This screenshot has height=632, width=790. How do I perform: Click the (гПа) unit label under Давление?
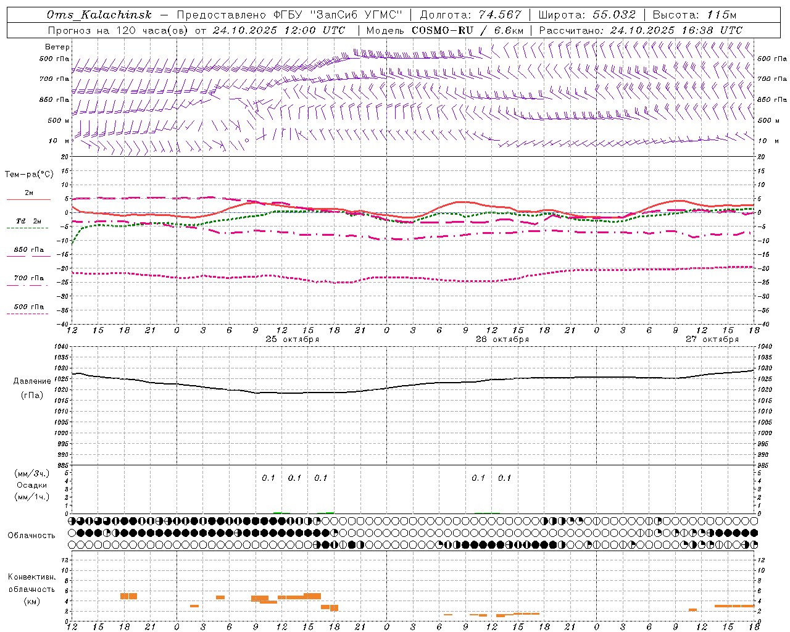pos(32,396)
